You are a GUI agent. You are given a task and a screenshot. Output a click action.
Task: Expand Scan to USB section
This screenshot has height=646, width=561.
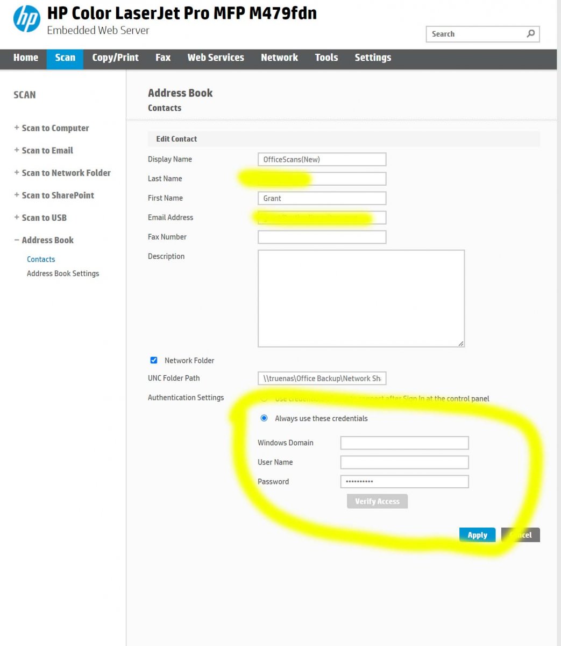coord(40,217)
